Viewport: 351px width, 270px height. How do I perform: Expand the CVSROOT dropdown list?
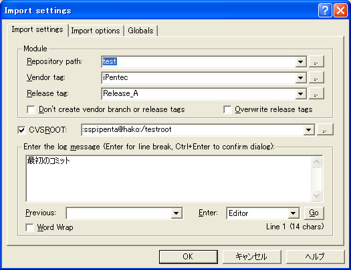(x=309, y=130)
